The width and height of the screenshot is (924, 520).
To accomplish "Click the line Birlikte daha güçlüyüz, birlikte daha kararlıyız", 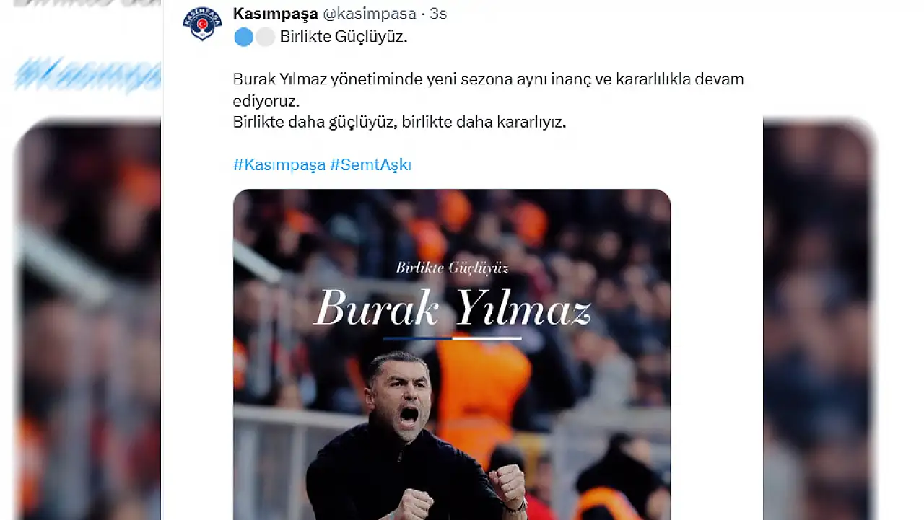I will click(x=399, y=122).
